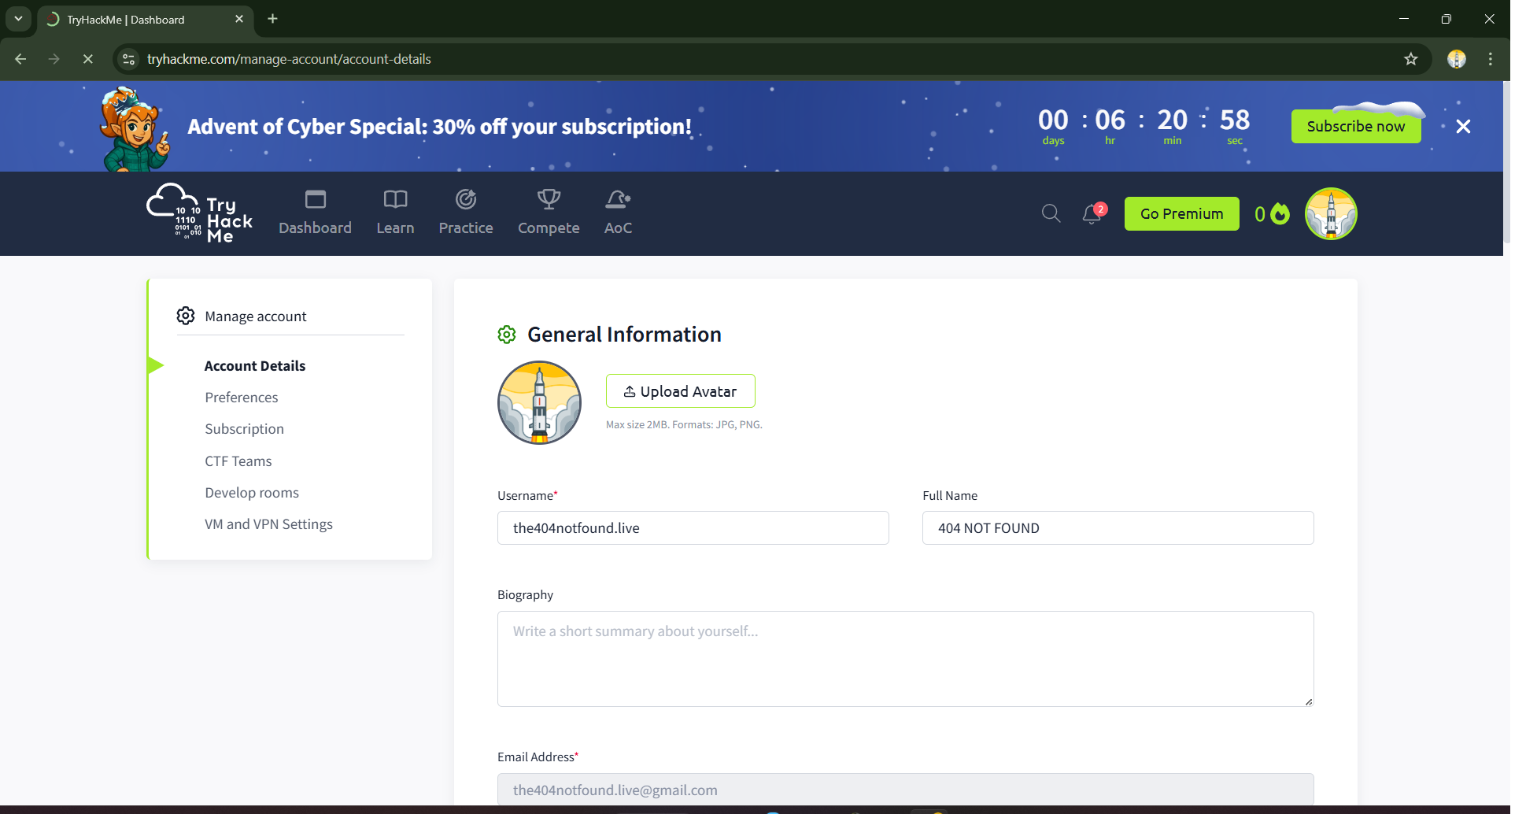Click the Upload Avatar button
This screenshot has height=814, width=1526.
pyautogui.click(x=681, y=391)
